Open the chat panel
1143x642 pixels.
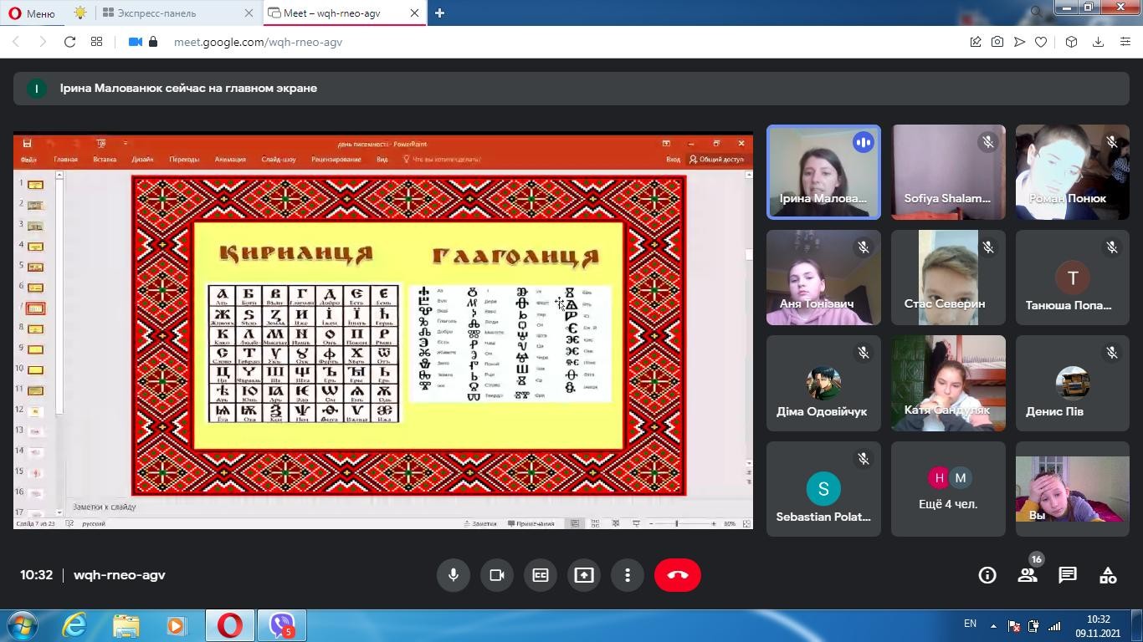1068,575
